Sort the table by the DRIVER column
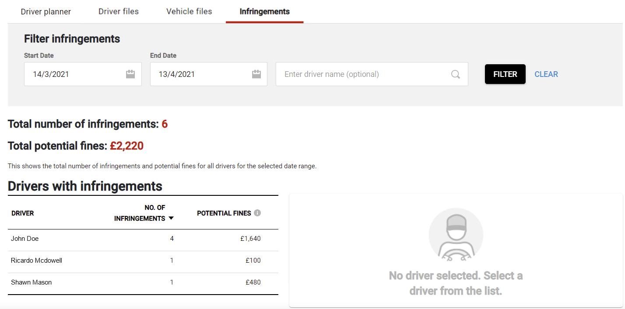The width and height of the screenshot is (625, 309). 23,213
